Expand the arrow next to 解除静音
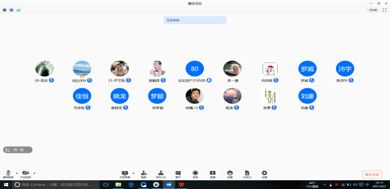390x189 pixels. (17, 173)
